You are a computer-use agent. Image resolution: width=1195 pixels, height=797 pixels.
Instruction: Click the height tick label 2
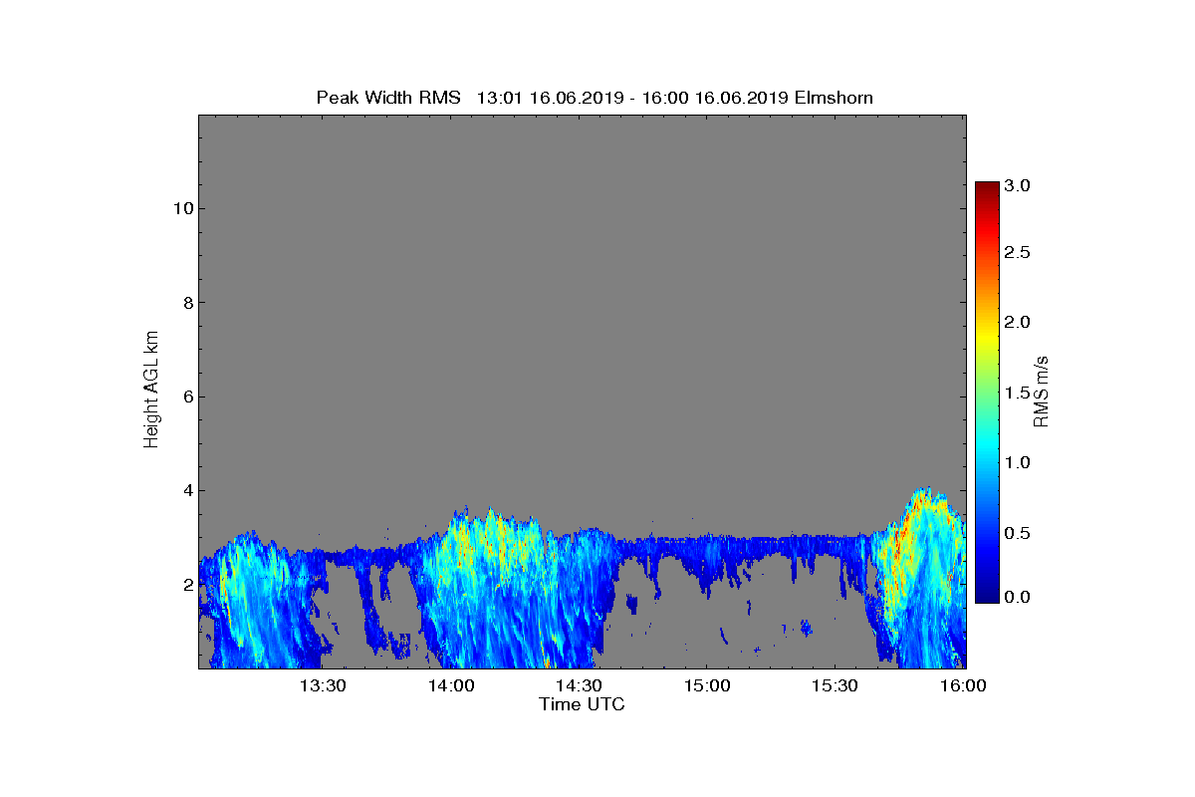[x=186, y=585]
